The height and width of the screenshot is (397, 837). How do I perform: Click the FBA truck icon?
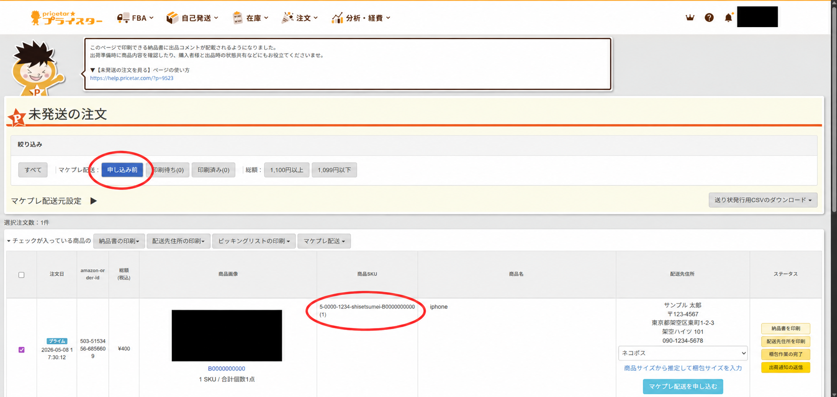click(123, 18)
